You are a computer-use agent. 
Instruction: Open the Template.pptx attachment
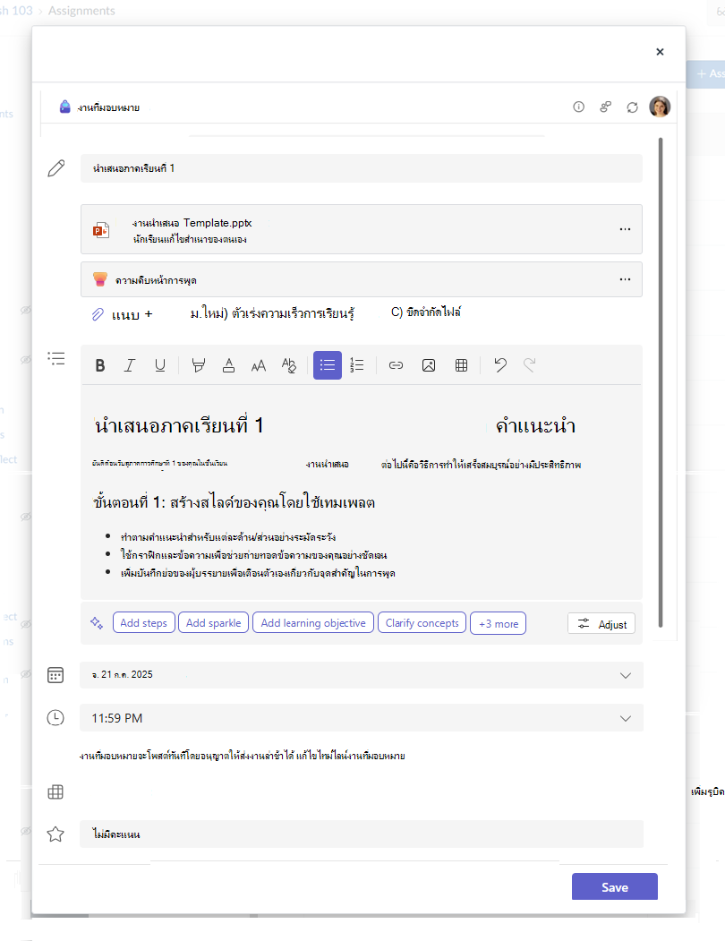362,229
